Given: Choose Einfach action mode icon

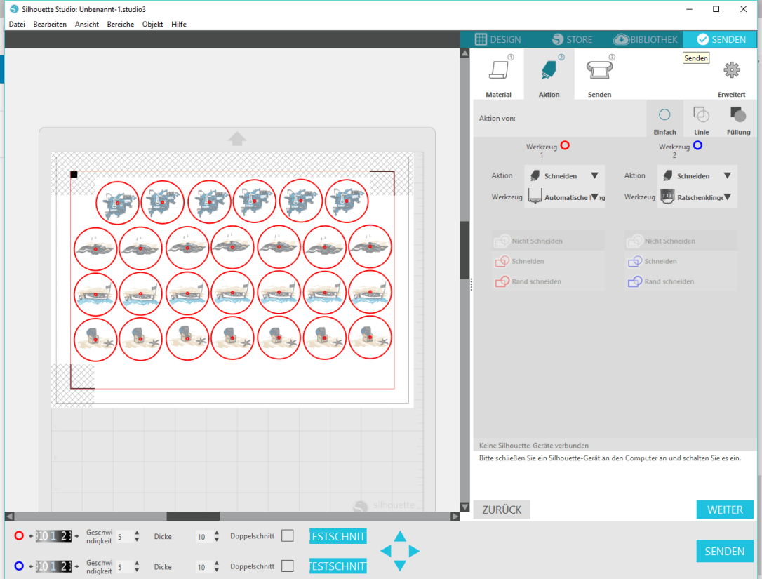Looking at the screenshot, I should [x=664, y=116].
